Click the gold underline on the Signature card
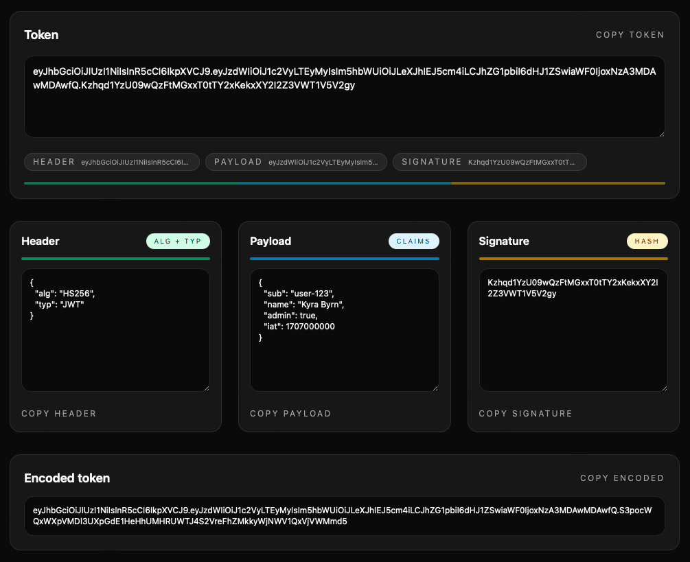 click(573, 259)
